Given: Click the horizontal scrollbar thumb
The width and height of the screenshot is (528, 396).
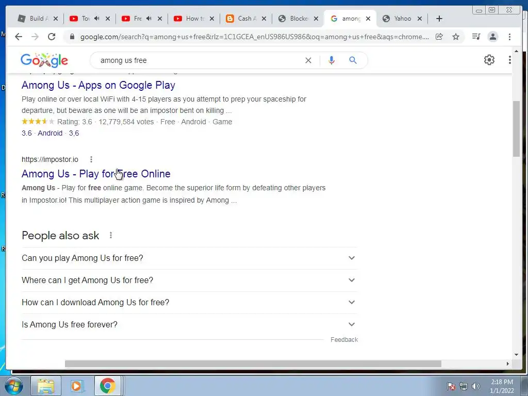Looking at the screenshot, I should (x=253, y=364).
